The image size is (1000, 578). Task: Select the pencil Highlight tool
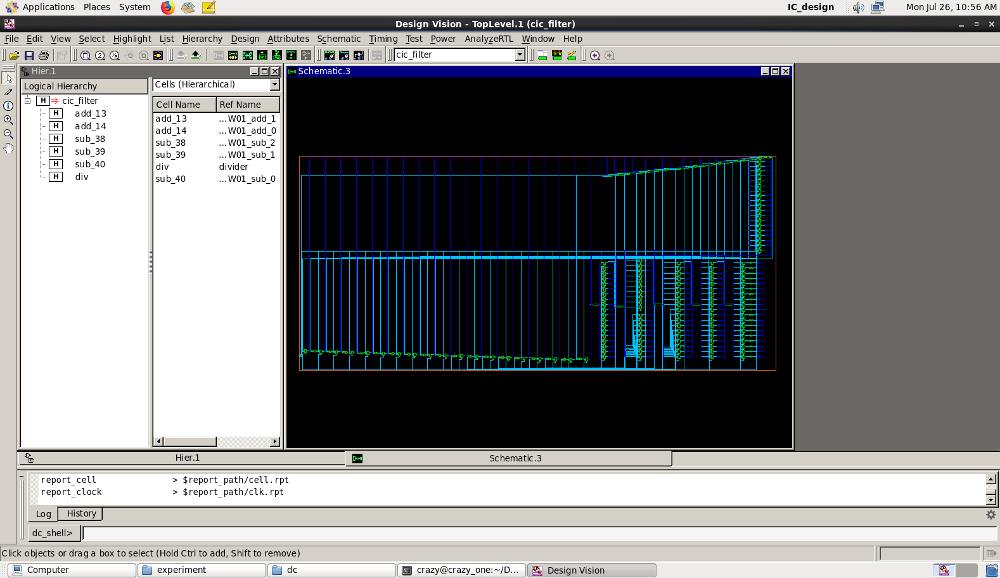tap(8, 92)
